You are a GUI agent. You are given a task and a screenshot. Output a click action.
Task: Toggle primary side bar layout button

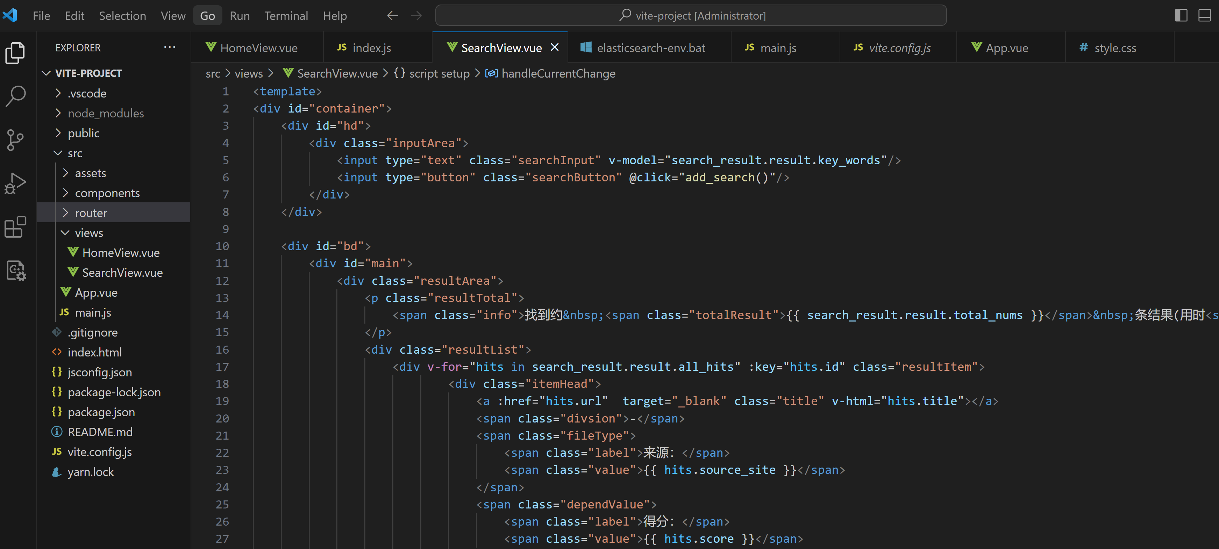pos(1181,16)
